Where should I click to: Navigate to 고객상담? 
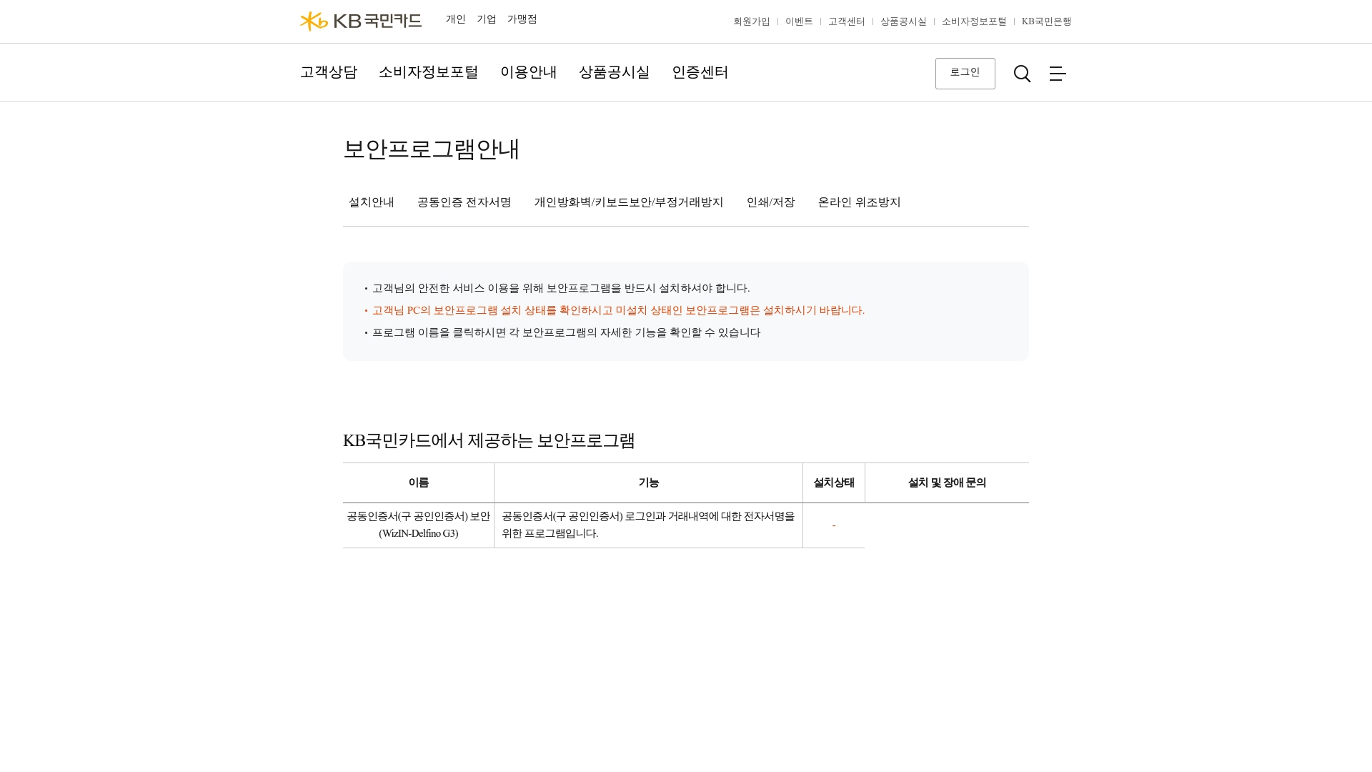(328, 72)
